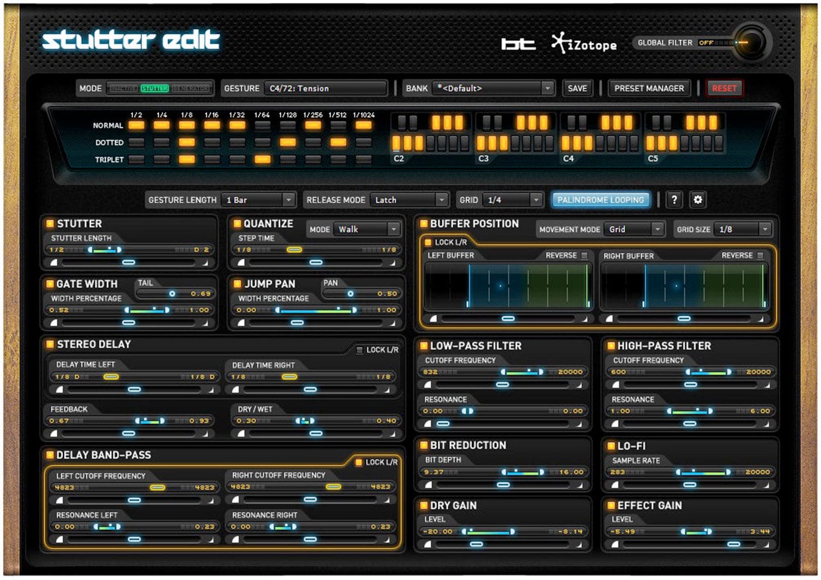Image resolution: width=821 pixels, height=580 pixels.
Task: Click the first lit key above C3
Action: [x=482, y=143]
